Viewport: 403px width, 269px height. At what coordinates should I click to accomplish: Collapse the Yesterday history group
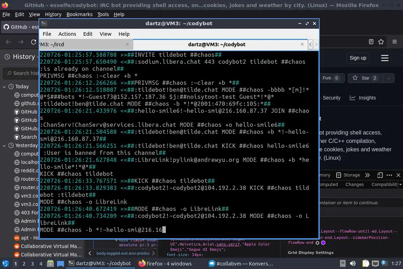tap(4, 145)
